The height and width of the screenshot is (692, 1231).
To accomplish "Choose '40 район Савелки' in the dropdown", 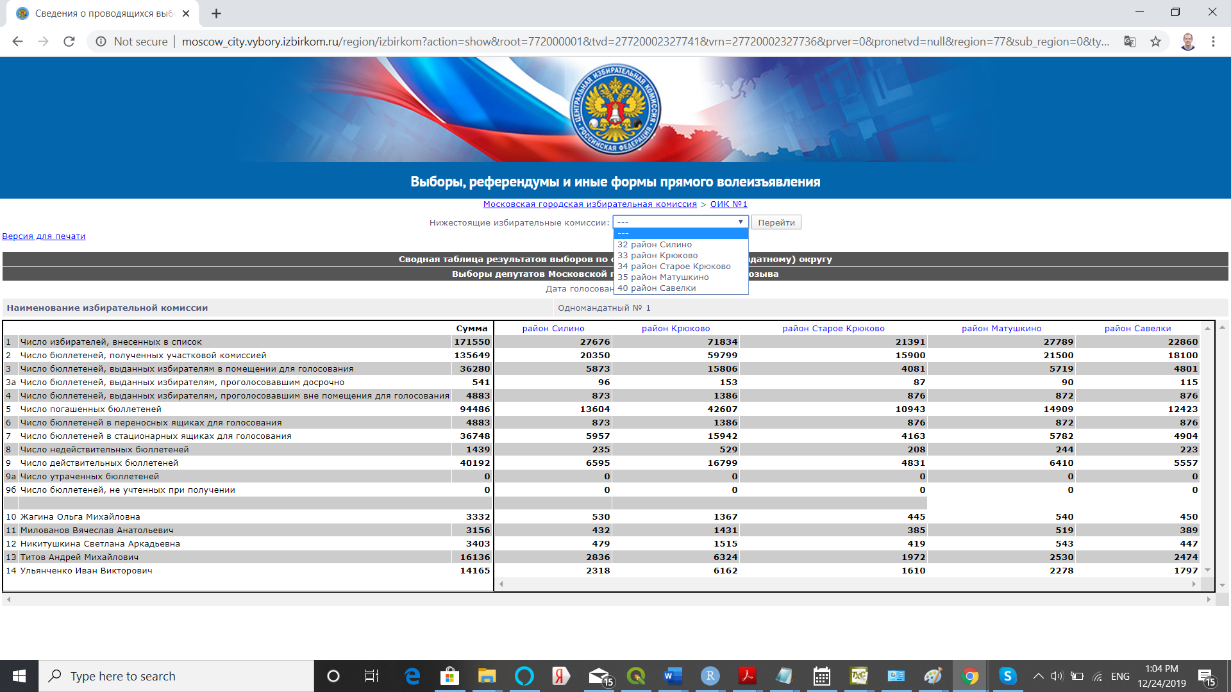I will 656,288.
